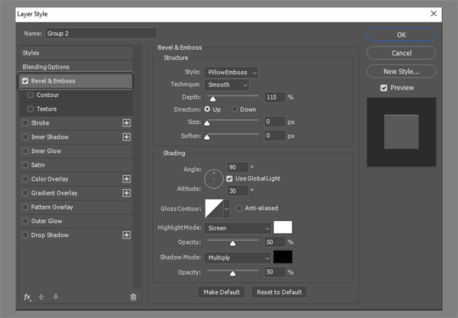The width and height of the screenshot is (458, 318).
Task: Open the Technique dropdown showing Smooth
Action: click(x=227, y=85)
